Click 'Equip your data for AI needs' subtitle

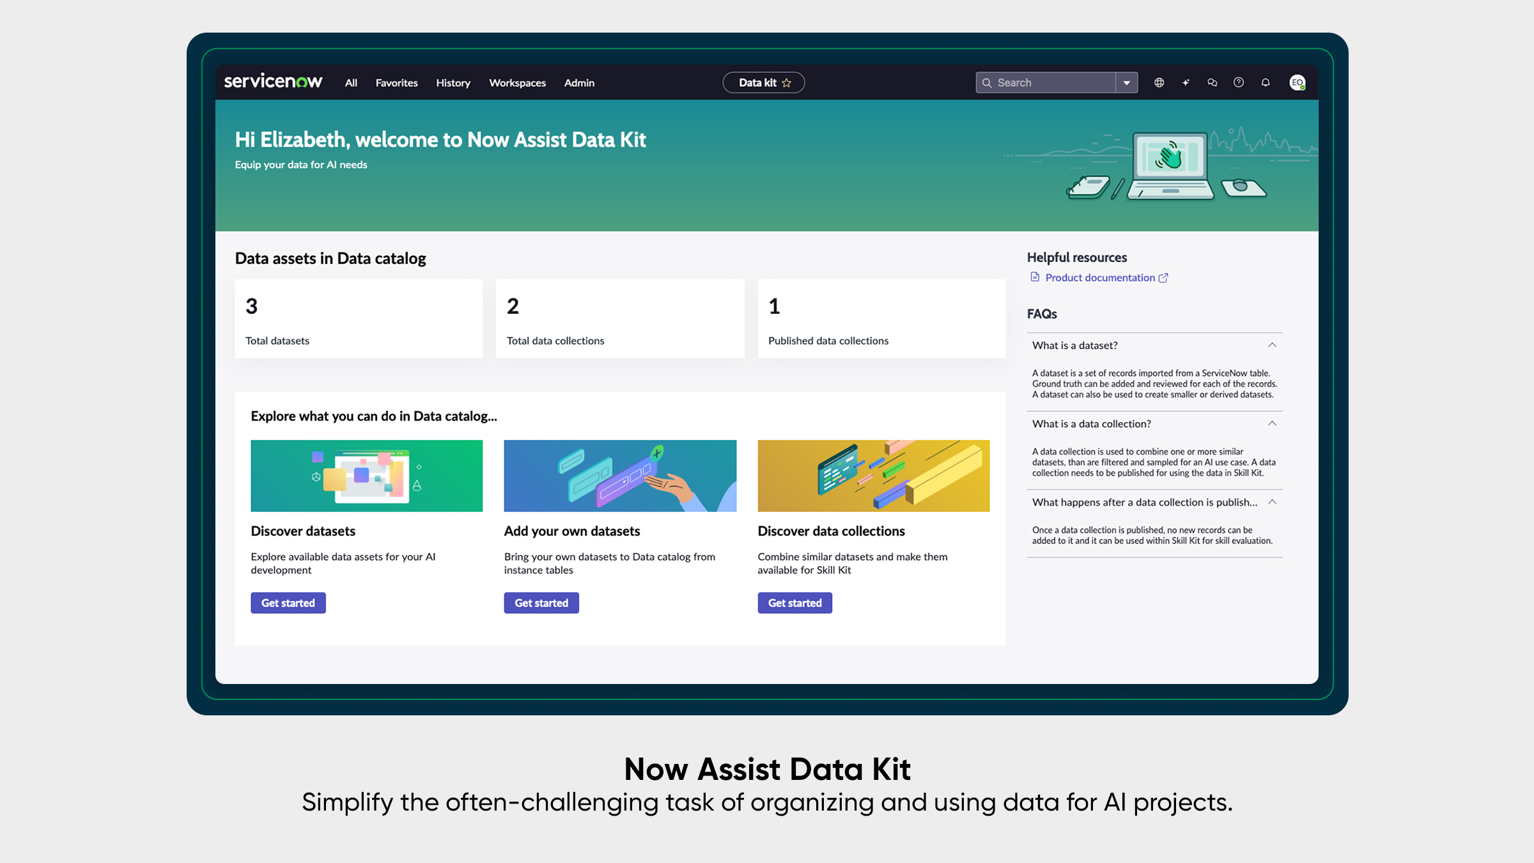301,164
